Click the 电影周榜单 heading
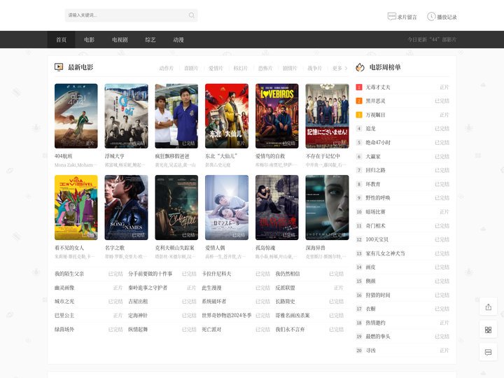This screenshot has height=378, width=504. (x=385, y=67)
